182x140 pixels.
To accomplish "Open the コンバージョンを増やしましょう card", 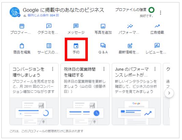I will pyautogui.click(x=34, y=94).
